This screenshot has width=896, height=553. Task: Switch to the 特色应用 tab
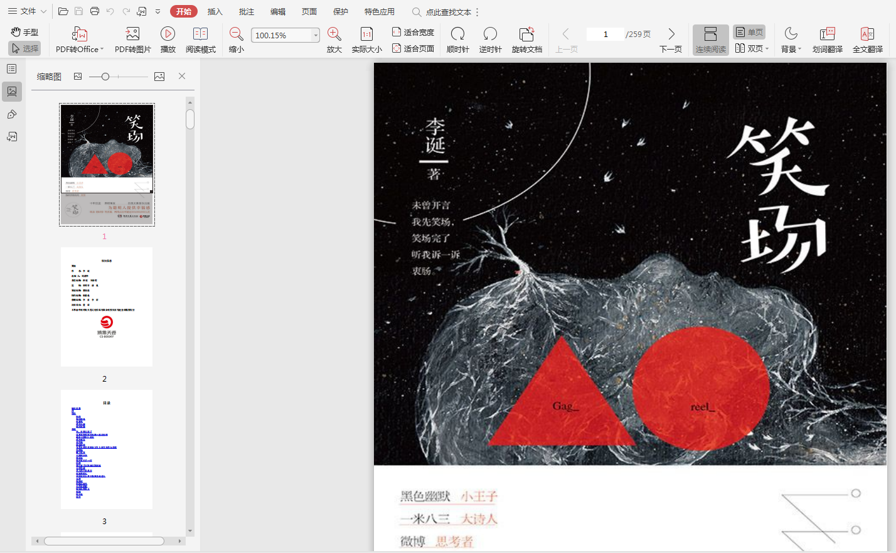[x=380, y=11]
